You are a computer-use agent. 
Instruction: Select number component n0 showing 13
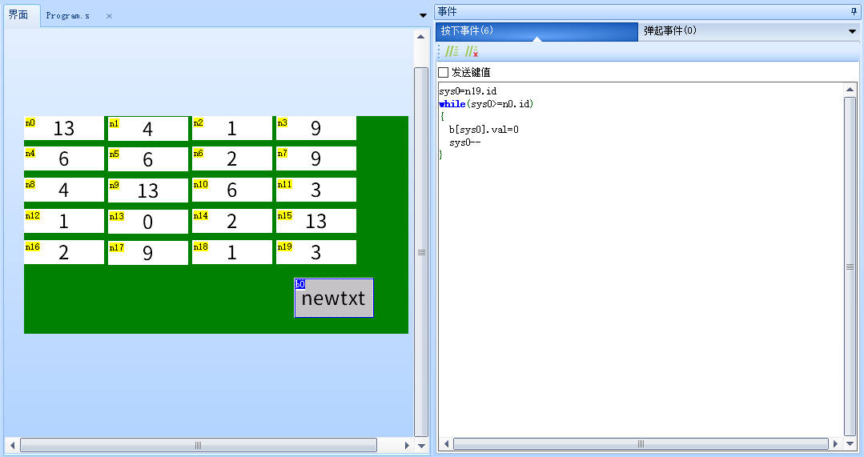coord(64,128)
